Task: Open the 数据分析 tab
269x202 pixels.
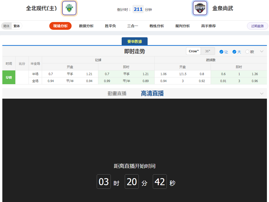Action: (86, 26)
